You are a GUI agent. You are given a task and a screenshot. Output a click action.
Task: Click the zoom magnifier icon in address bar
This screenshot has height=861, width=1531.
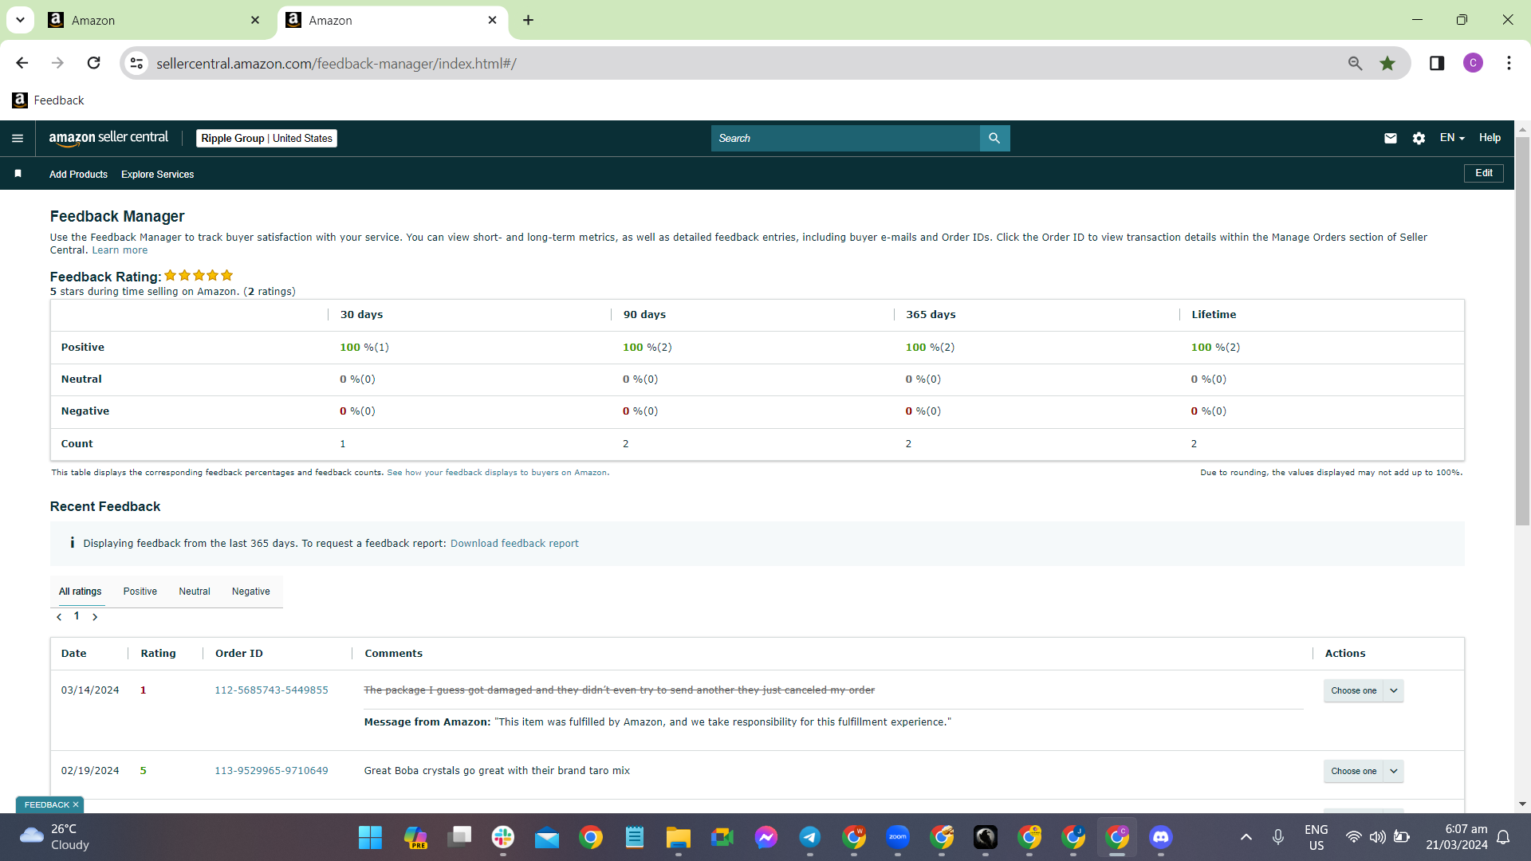[x=1355, y=63]
